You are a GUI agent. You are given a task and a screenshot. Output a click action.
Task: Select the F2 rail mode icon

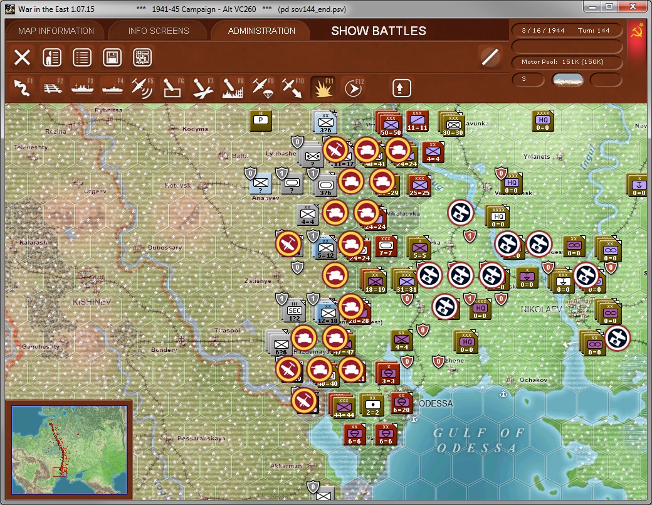(x=53, y=88)
